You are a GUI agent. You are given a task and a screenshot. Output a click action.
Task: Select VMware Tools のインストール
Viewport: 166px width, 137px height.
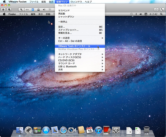pyautogui.click(x=80, y=46)
